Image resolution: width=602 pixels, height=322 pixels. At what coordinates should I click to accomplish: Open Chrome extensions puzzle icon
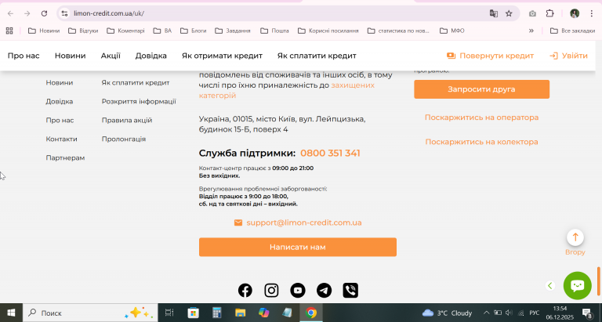[x=549, y=13]
